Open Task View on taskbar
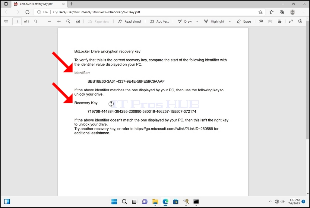This screenshot has height=208, width=310. 134,202
